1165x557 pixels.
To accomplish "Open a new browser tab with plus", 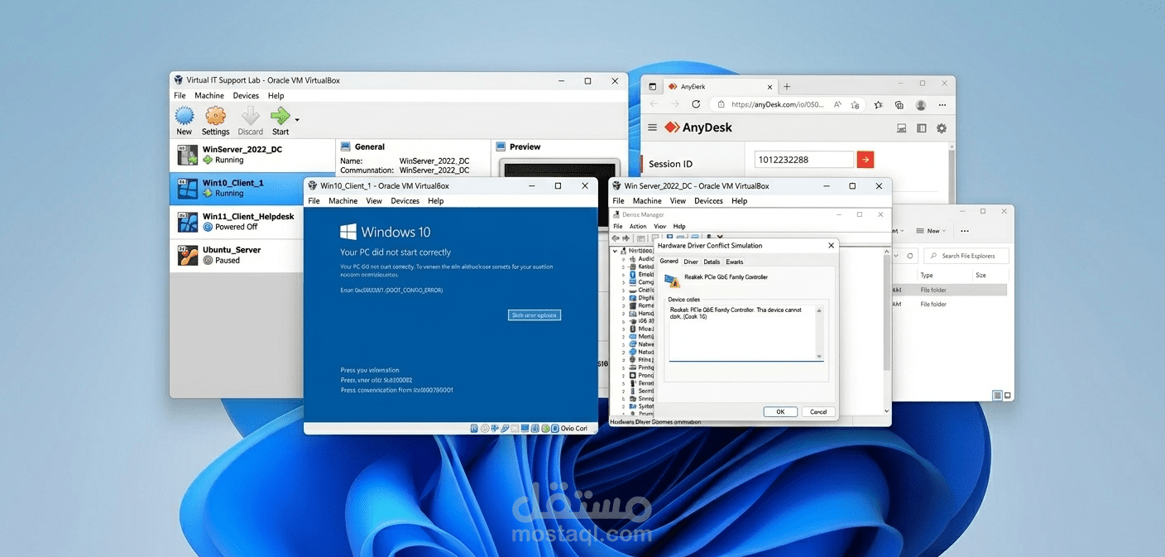I will pos(787,86).
